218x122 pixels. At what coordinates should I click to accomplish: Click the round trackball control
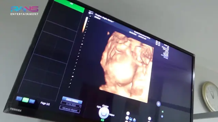104,113
